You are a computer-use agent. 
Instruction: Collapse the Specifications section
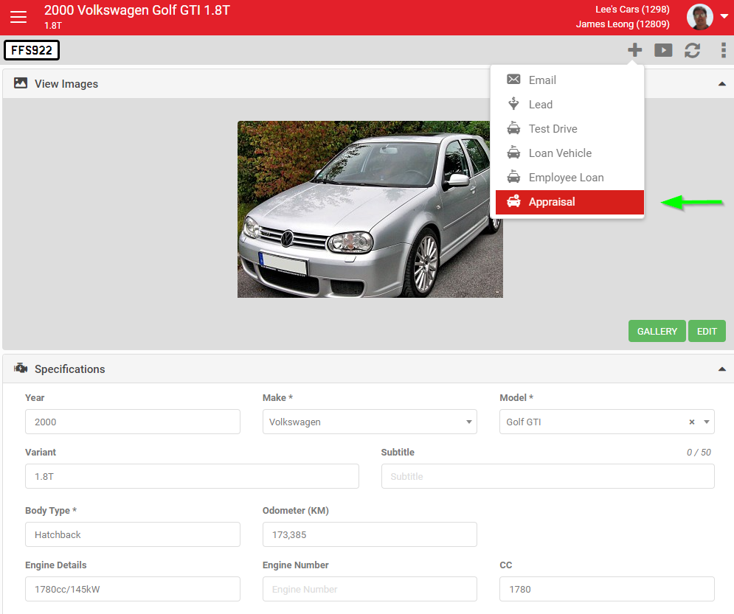click(x=722, y=369)
